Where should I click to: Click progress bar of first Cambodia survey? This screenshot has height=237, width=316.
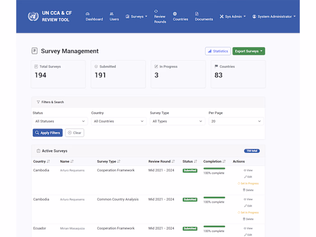click(214, 168)
